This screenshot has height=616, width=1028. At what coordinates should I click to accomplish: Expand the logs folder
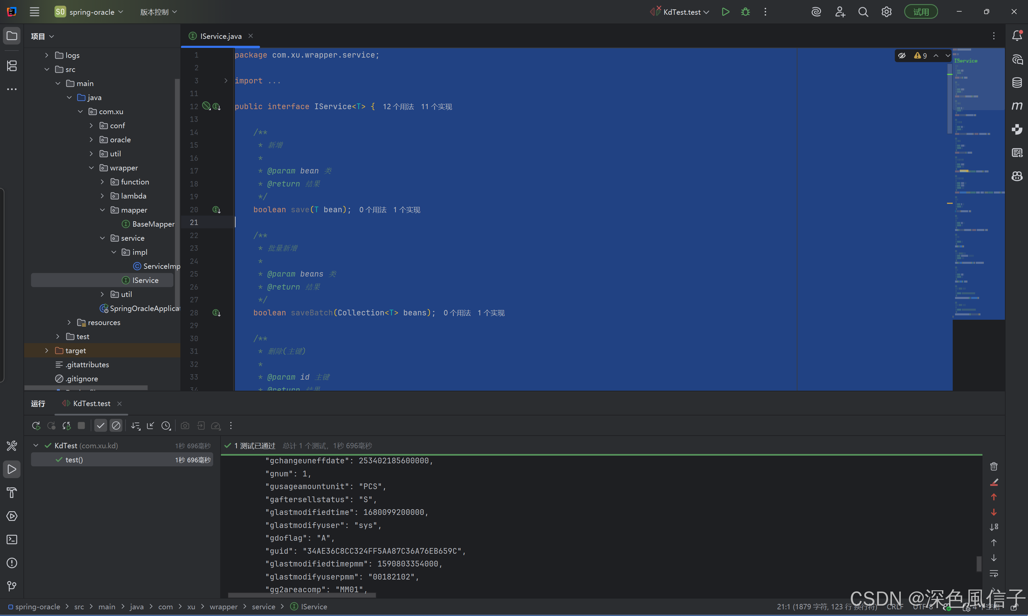point(47,55)
